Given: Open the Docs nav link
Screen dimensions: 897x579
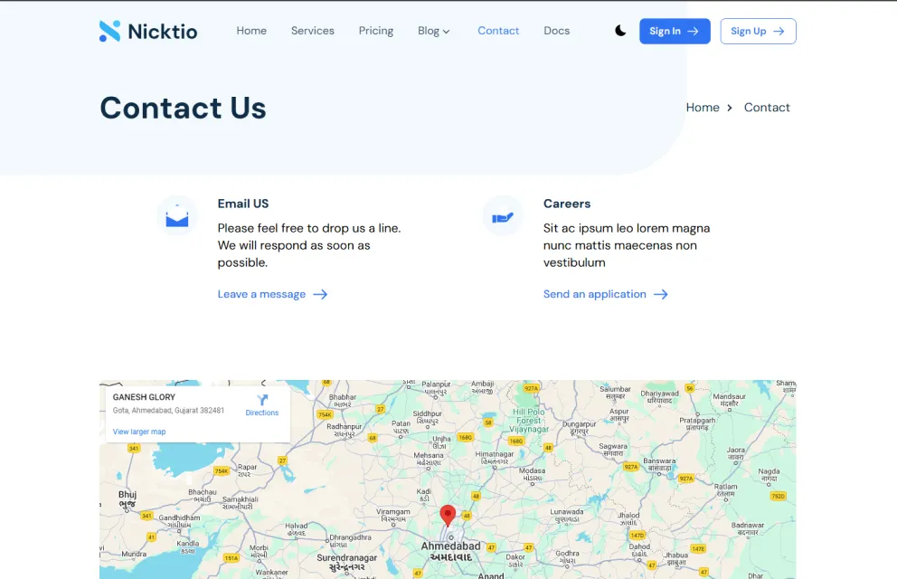Looking at the screenshot, I should (x=557, y=31).
